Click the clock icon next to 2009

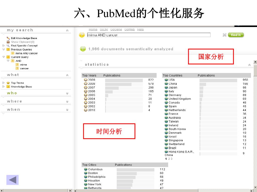coord(86,80)
